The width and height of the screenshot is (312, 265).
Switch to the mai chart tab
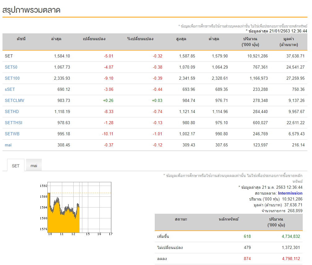click(34, 165)
